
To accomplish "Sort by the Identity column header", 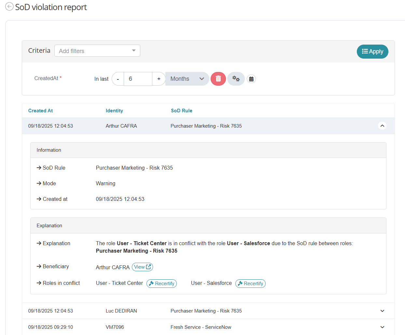I will [114, 111].
